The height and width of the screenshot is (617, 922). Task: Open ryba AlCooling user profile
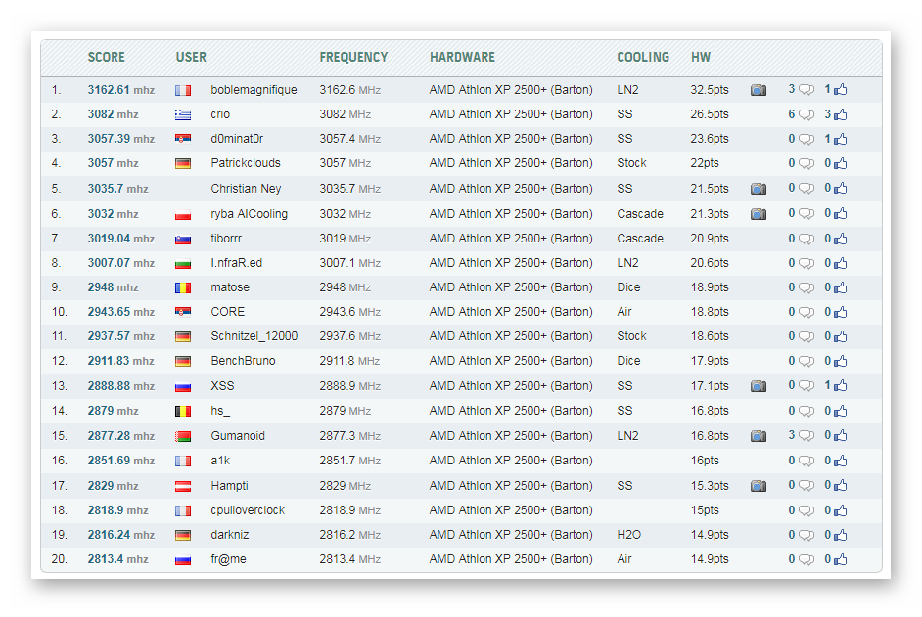pyautogui.click(x=250, y=214)
